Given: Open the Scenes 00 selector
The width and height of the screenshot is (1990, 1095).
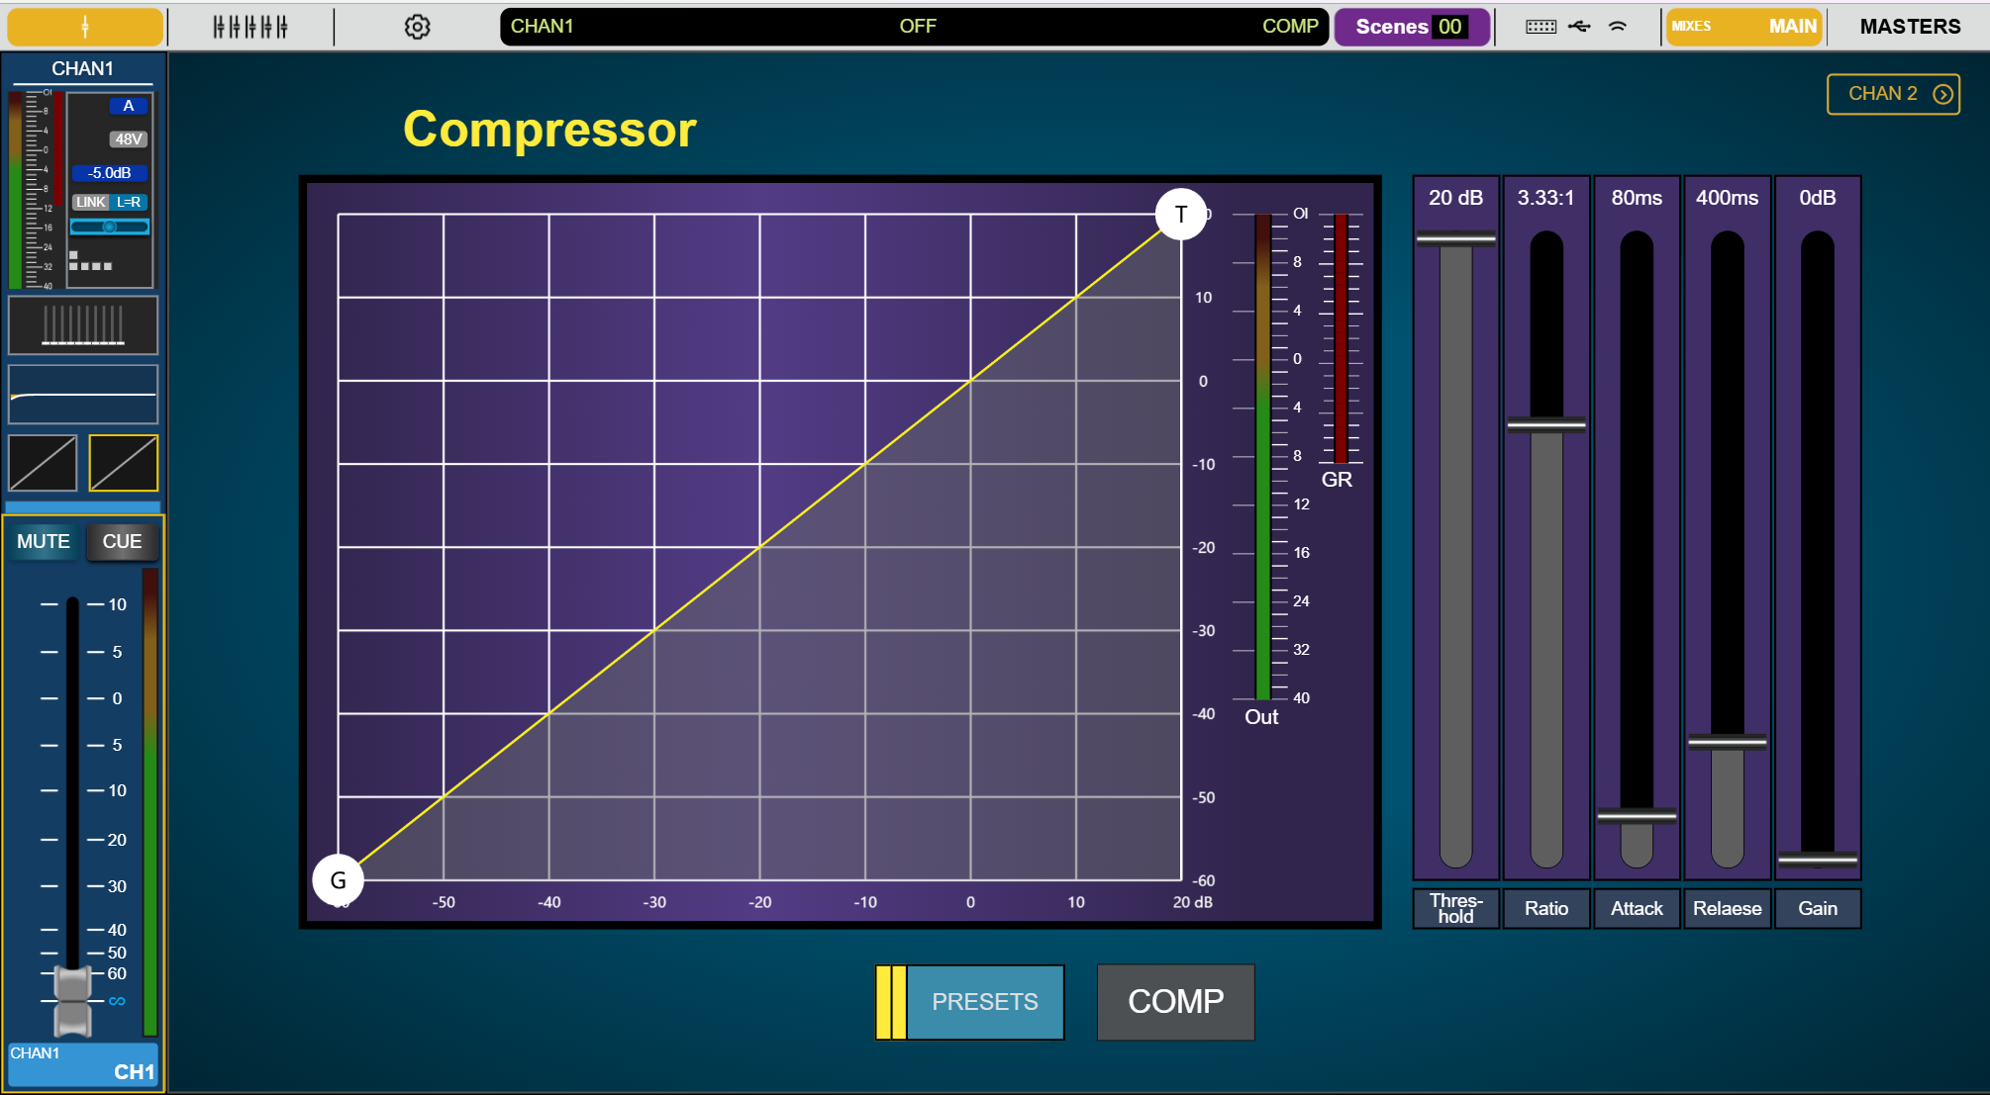Looking at the screenshot, I should point(1412,27).
